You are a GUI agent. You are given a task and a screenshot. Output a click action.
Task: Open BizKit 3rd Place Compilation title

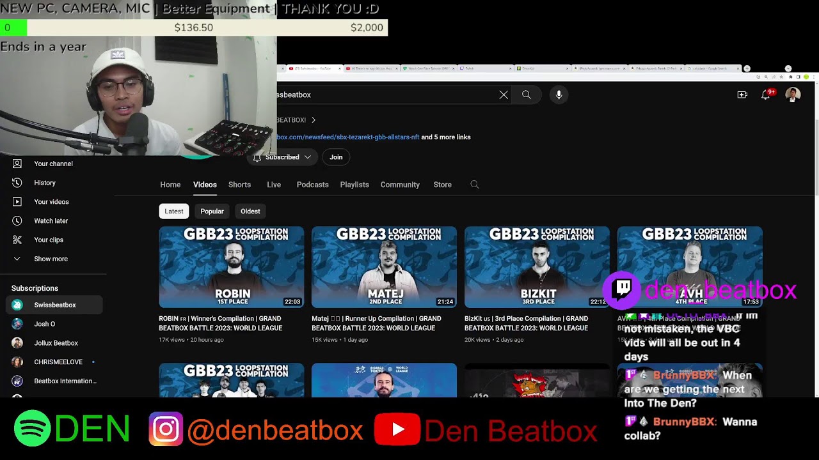526,323
